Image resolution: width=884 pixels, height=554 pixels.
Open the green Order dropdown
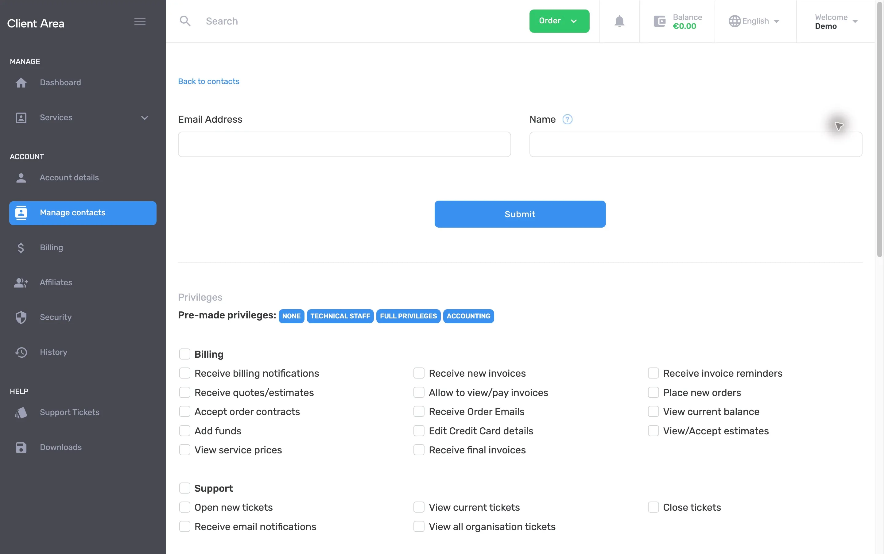coord(559,21)
